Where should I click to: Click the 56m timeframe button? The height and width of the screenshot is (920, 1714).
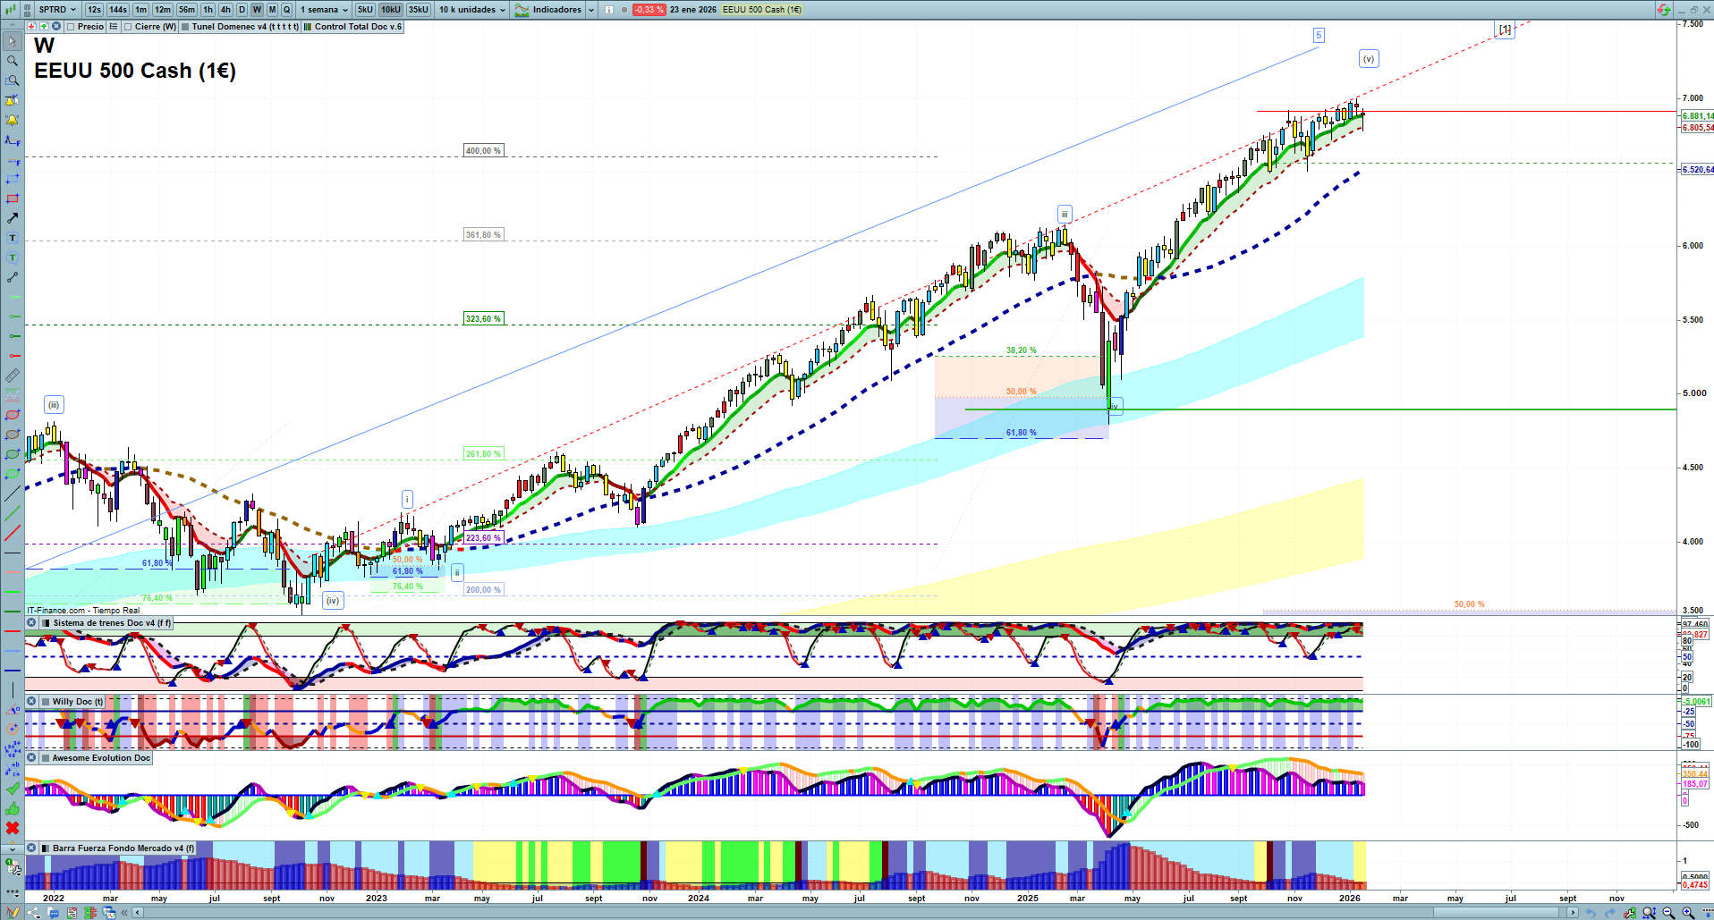(187, 10)
